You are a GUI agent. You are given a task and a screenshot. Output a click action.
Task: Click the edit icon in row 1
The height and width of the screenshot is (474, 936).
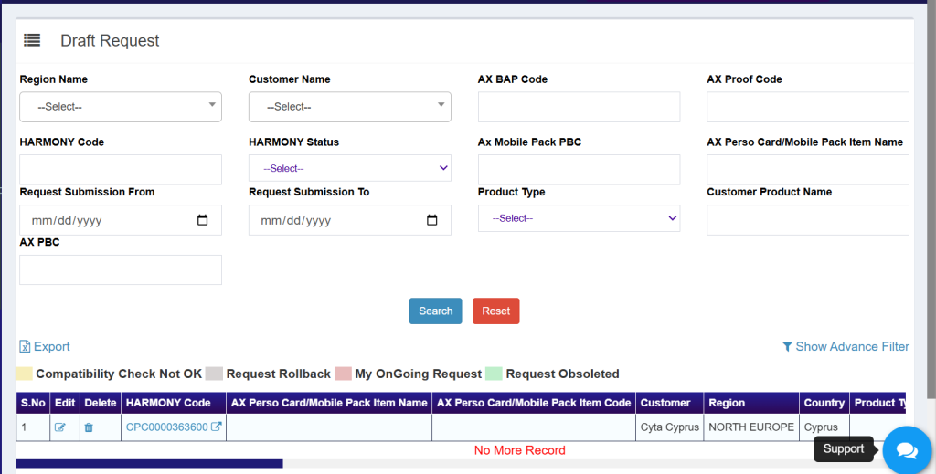[60, 427]
